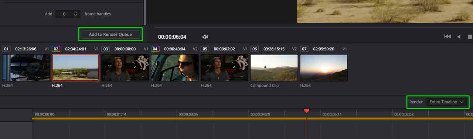Viewport: 473px width, 139px height.
Task: Click clip number badge 03
Action: [105, 49]
